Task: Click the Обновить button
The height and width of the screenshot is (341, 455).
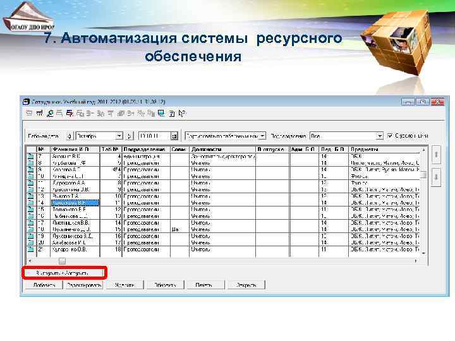Action: point(165,285)
